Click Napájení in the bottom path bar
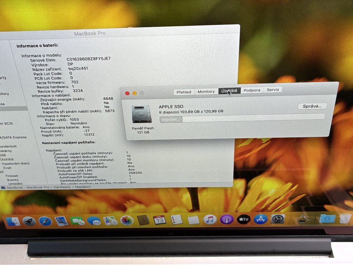Viewport: 353px width, 265px height. pyautogui.click(x=83, y=187)
